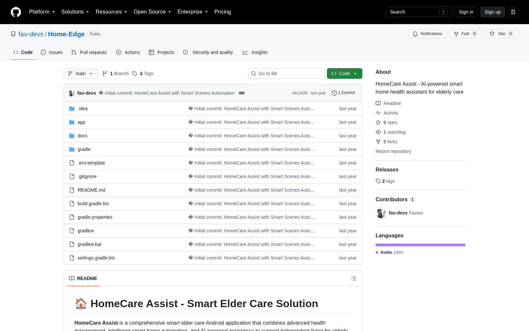Open the README outline icon

pyautogui.click(x=354, y=278)
